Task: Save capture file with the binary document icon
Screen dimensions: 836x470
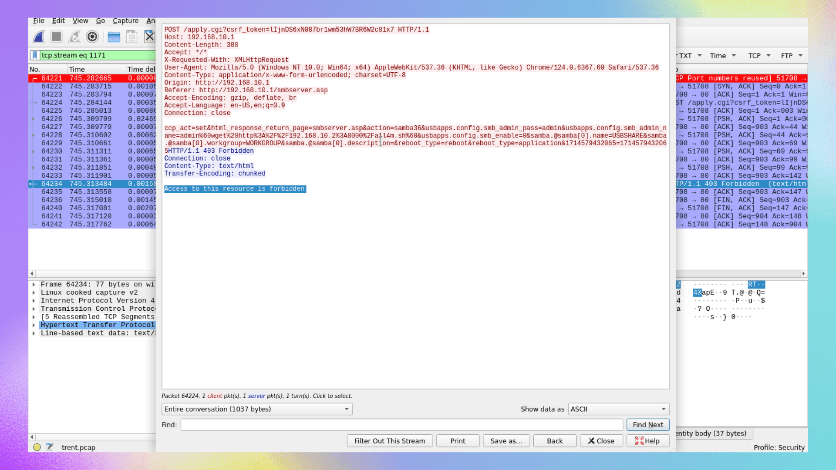Action: pos(132,37)
